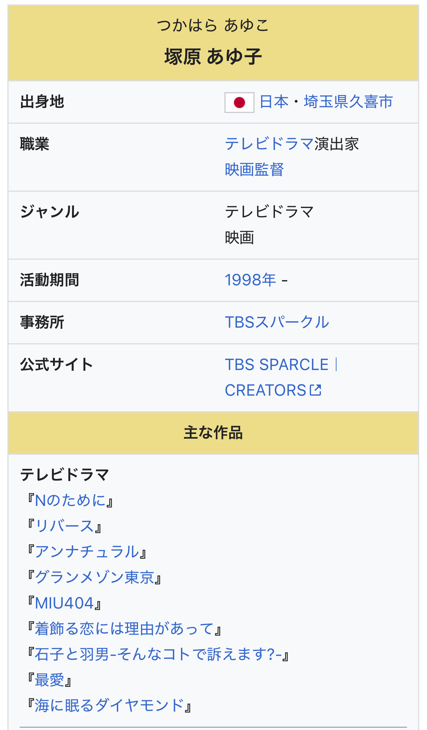Image resolution: width=427 pixels, height=730 pixels.
Task: Open the TBSスパークル agency link
Action: coord(277,322)
